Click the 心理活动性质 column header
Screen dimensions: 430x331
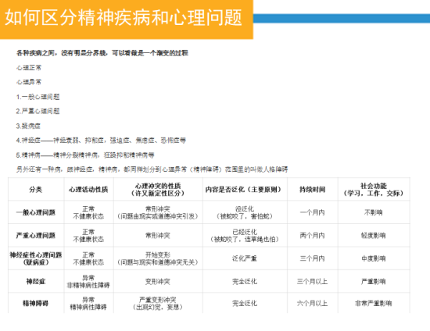click(88, 189)
